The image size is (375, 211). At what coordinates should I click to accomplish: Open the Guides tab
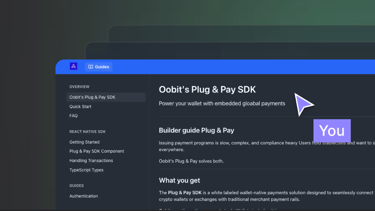(x=98, y=67)
